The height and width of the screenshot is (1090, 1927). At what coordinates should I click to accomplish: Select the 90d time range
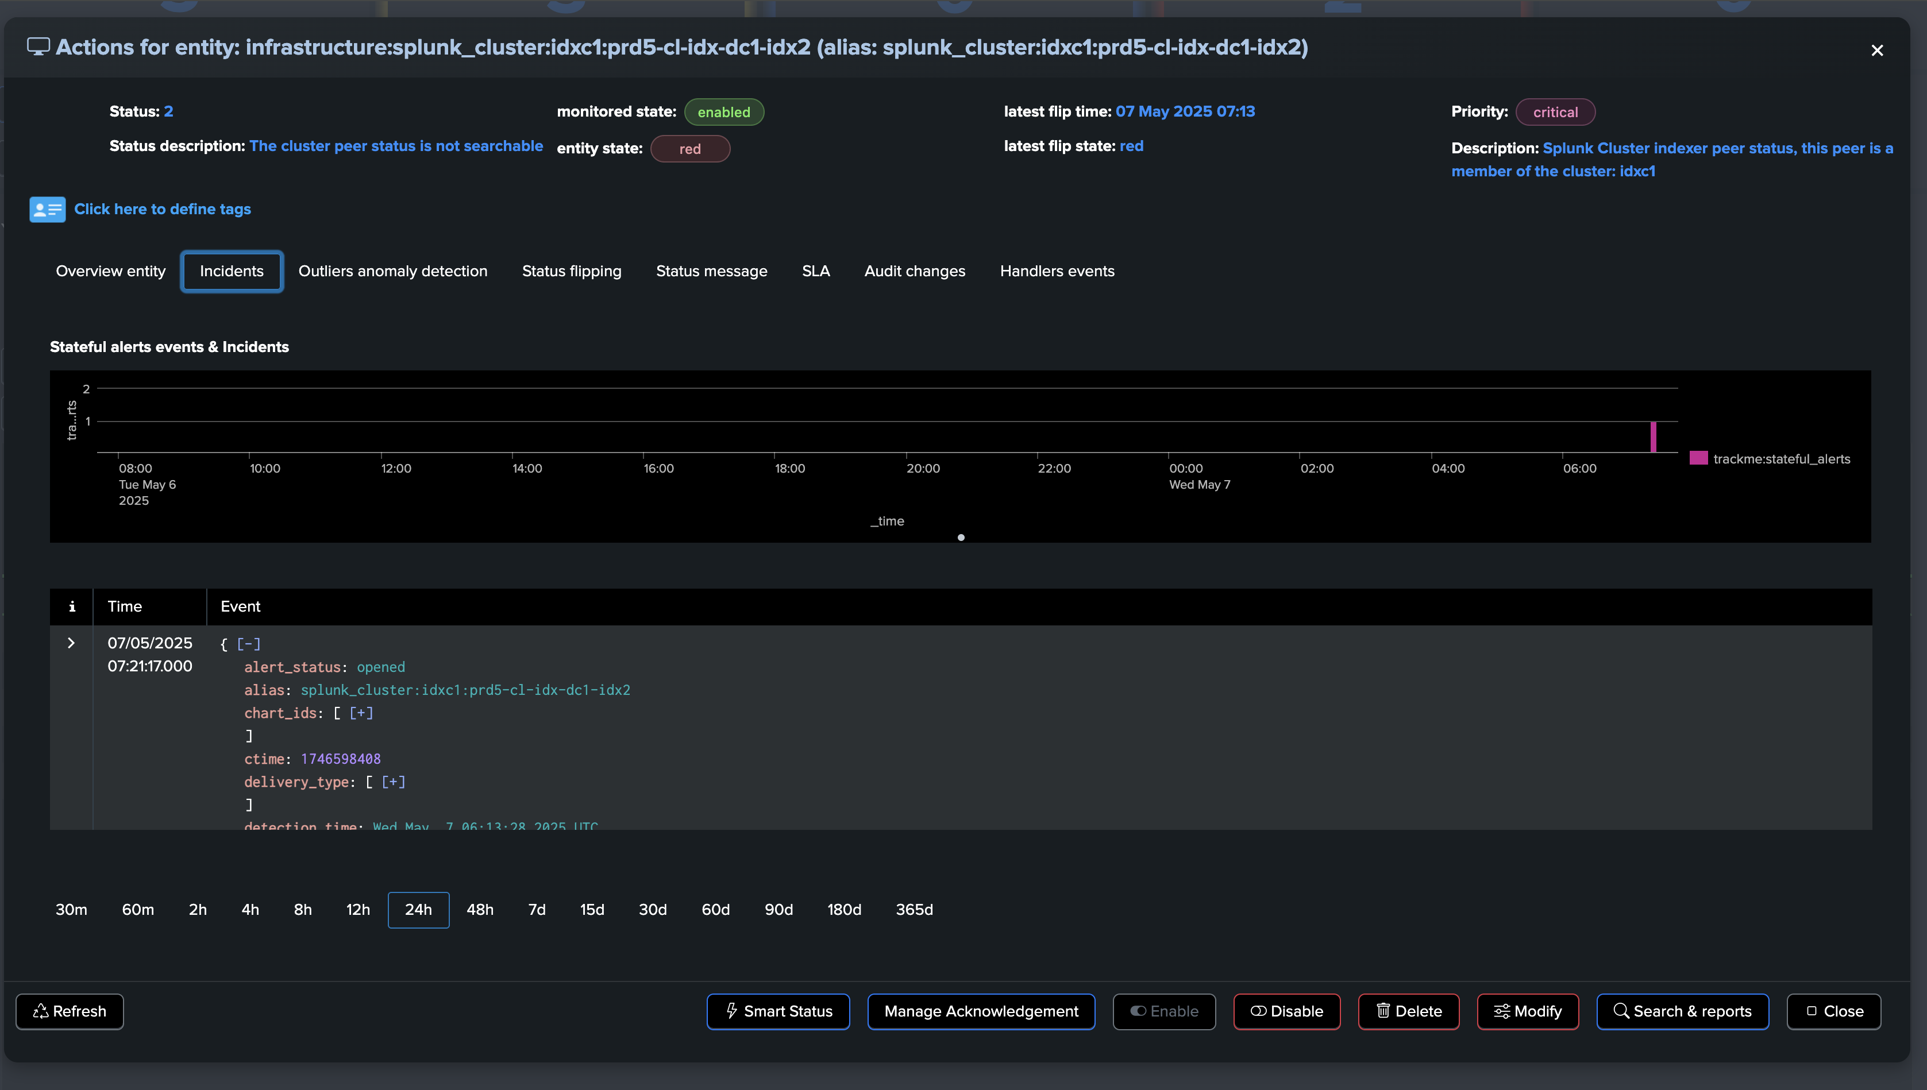pos(778,910)
